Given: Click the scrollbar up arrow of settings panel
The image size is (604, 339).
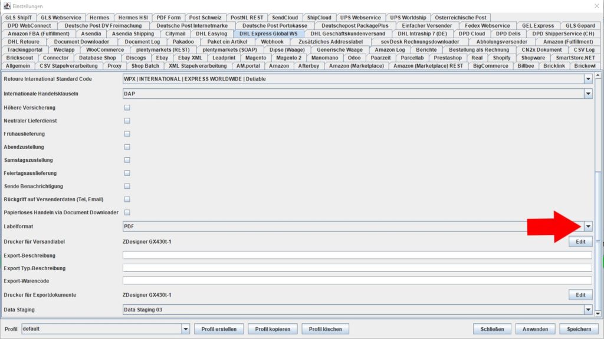Looking at the screenshot, I should 598,75.
